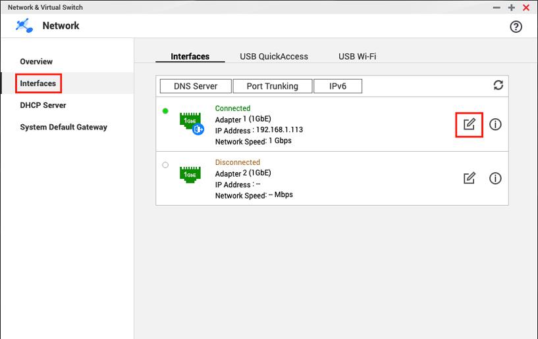Switch to the USB Wi-Fi tab

(357, 56)
